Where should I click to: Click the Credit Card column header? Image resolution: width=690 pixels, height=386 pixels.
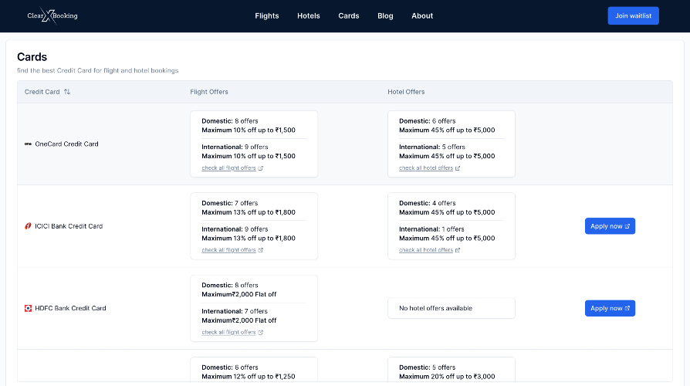point(42,92)
